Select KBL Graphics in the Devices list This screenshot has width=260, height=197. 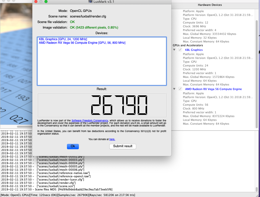63,39
